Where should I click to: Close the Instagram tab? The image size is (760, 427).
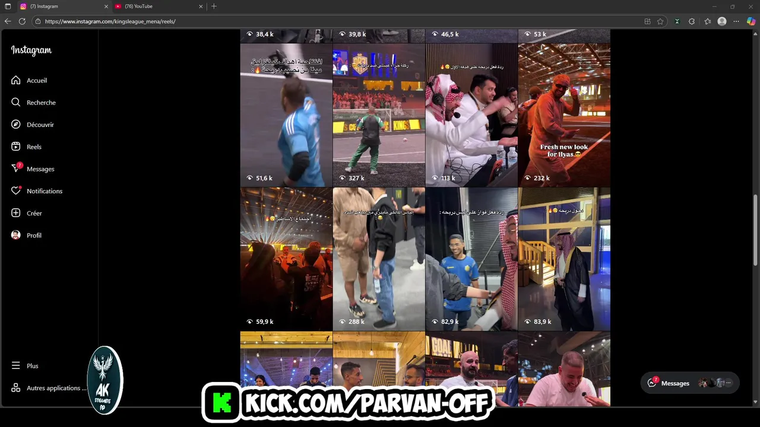coord(106,7)
